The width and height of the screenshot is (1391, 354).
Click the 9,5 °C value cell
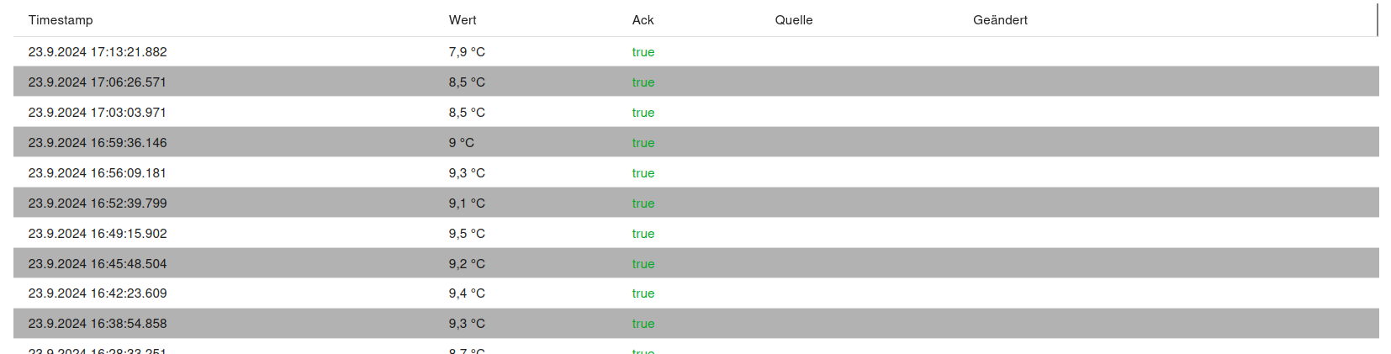click(x=467, y=233)
